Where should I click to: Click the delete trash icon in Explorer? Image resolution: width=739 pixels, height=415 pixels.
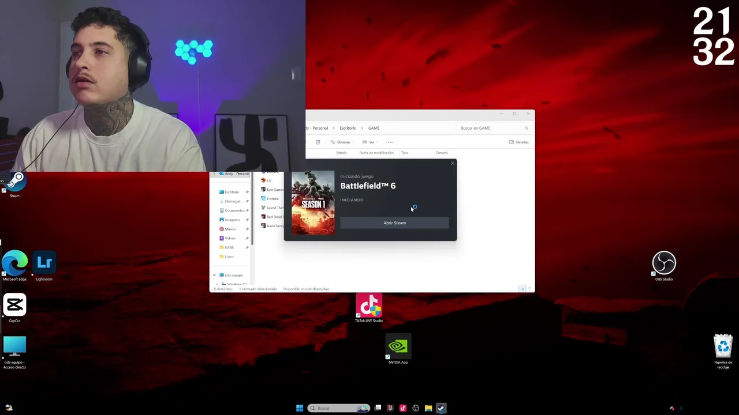[x=318, y=142]
